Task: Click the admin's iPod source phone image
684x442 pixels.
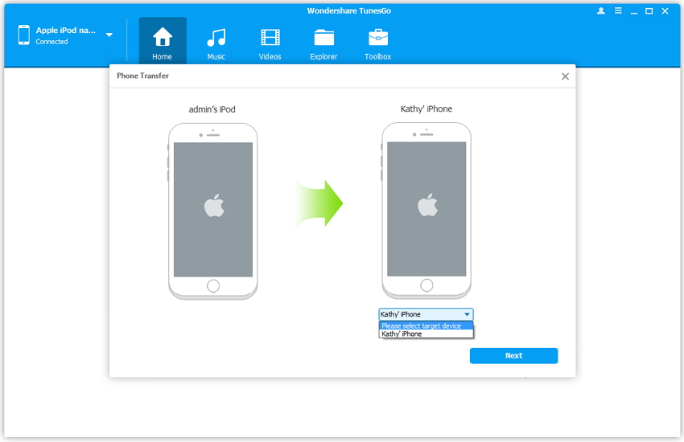Action: click(x=213, y=211)
